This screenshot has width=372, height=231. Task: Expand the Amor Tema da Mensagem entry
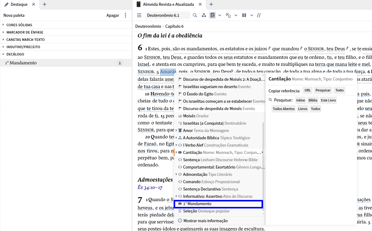pyautogui.click(x=176, y=130)
